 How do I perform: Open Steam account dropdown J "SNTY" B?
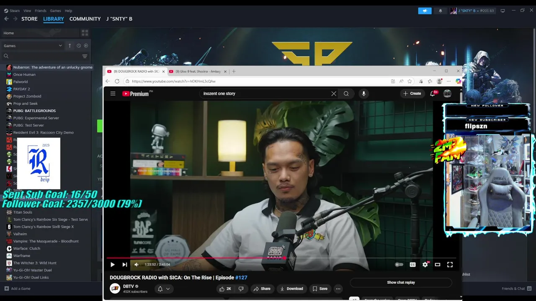(472, 11)
